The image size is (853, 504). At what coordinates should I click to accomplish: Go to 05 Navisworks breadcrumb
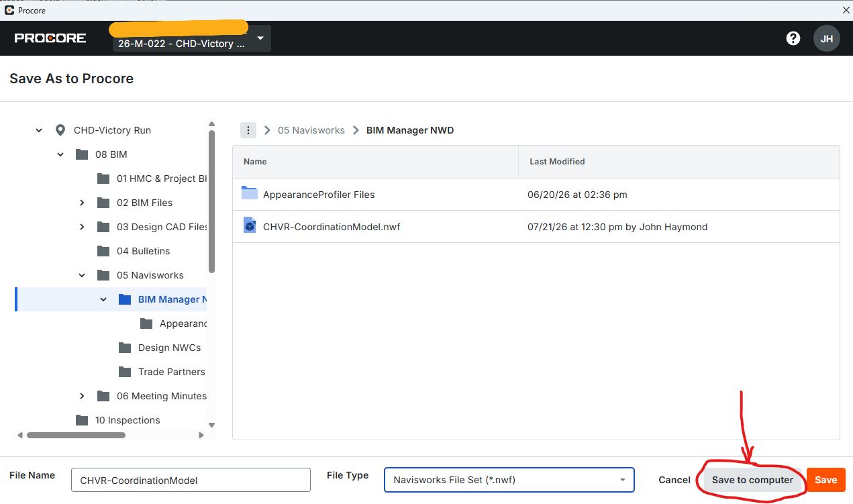pyautogui.click(x=311, y=130)
